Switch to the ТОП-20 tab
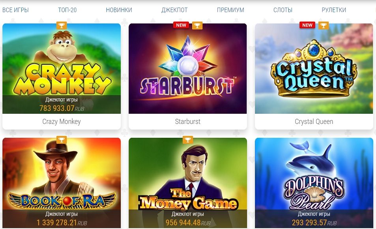This screenshot has width=376, height=229. pyautogui.click(x=67, y=10)
